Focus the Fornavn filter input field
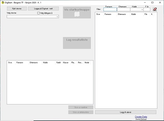Viewport: 164px width, 121px height. coord(110,10)
